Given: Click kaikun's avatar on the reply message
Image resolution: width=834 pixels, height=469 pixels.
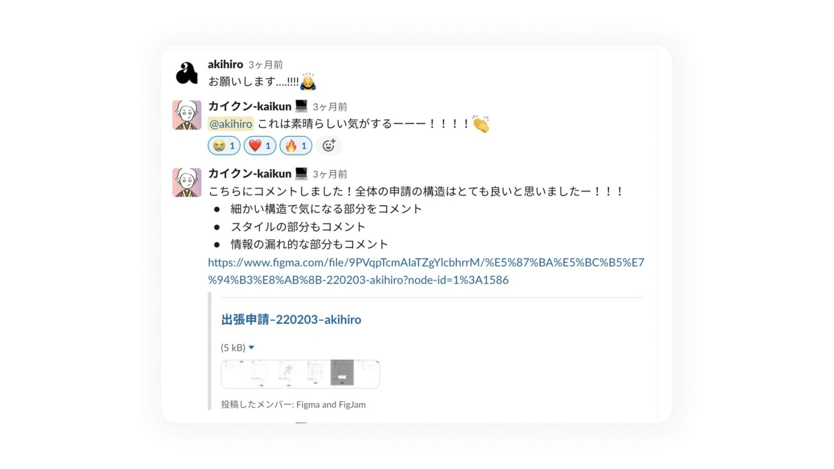Looking at the screenshot, I should coord(187,115).
